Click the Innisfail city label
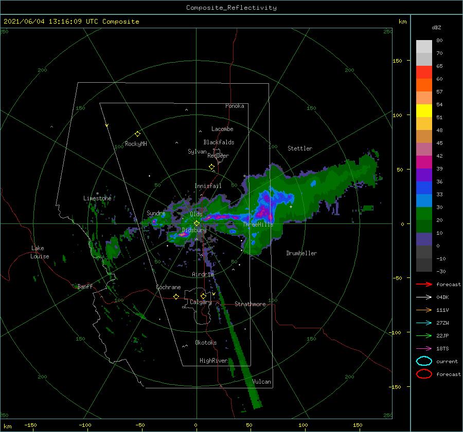The height and width of the screenshot is (432, 463). [208, 186]
